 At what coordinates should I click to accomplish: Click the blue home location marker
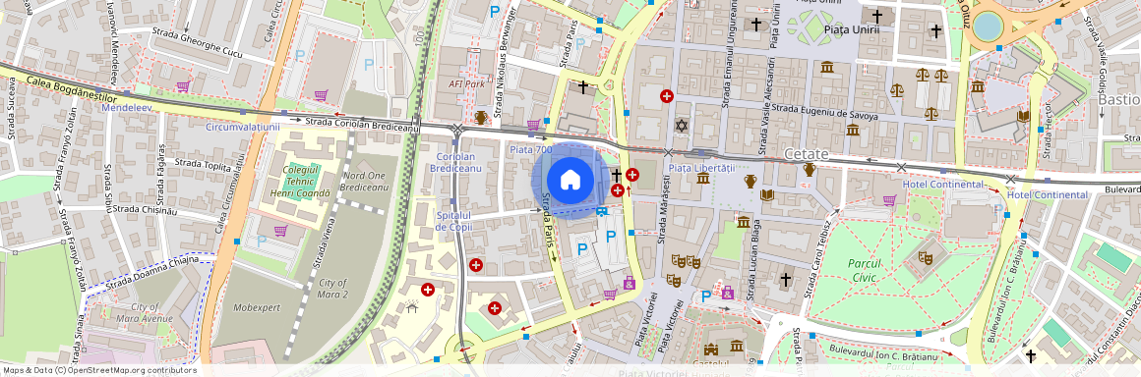(570, 180)
